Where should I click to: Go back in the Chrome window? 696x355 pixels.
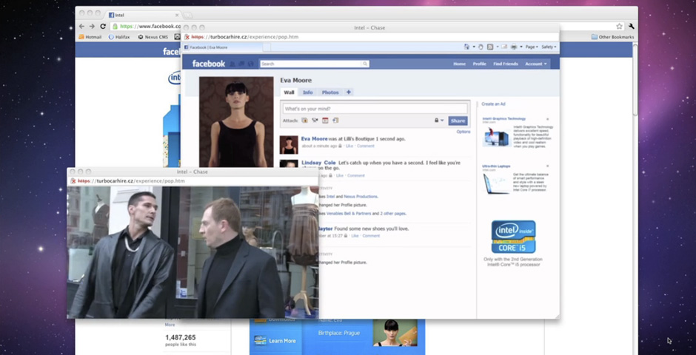tap(81, 26)
